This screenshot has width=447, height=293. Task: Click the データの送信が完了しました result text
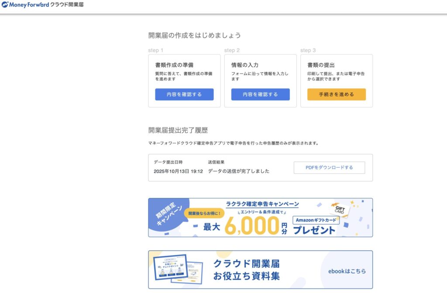pos(238,171)
